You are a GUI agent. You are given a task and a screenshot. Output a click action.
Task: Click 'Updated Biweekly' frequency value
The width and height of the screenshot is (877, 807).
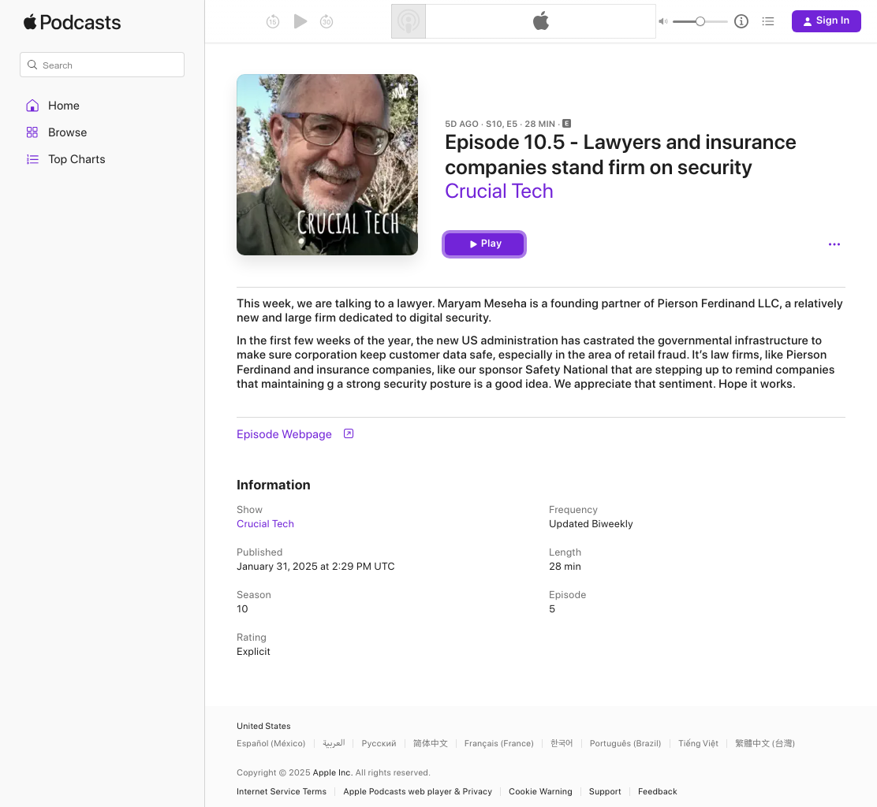[x=591, y=523]
